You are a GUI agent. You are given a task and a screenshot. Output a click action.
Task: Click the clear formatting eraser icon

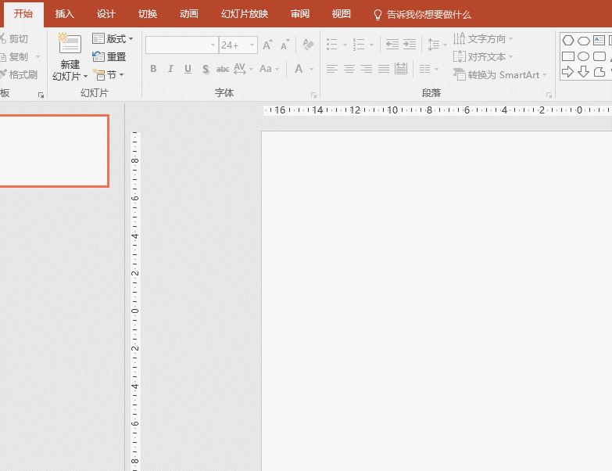point(307,45)
